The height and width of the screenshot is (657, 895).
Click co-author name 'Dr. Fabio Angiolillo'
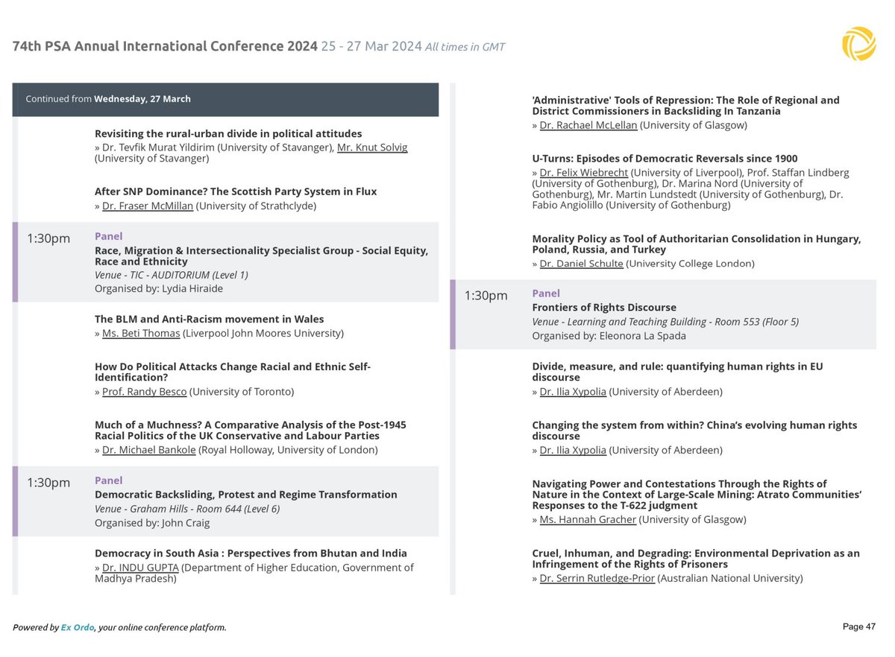coord(687,200)
